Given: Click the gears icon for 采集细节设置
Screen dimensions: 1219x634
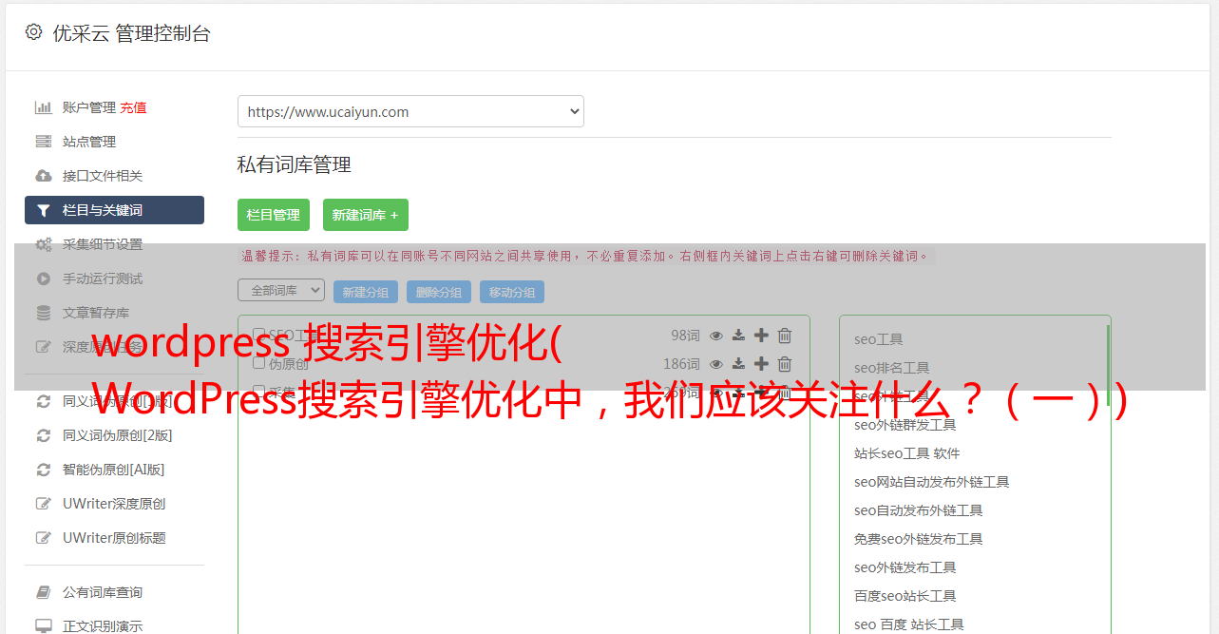Looking at the screenshot, I should [x=43, y=244].
